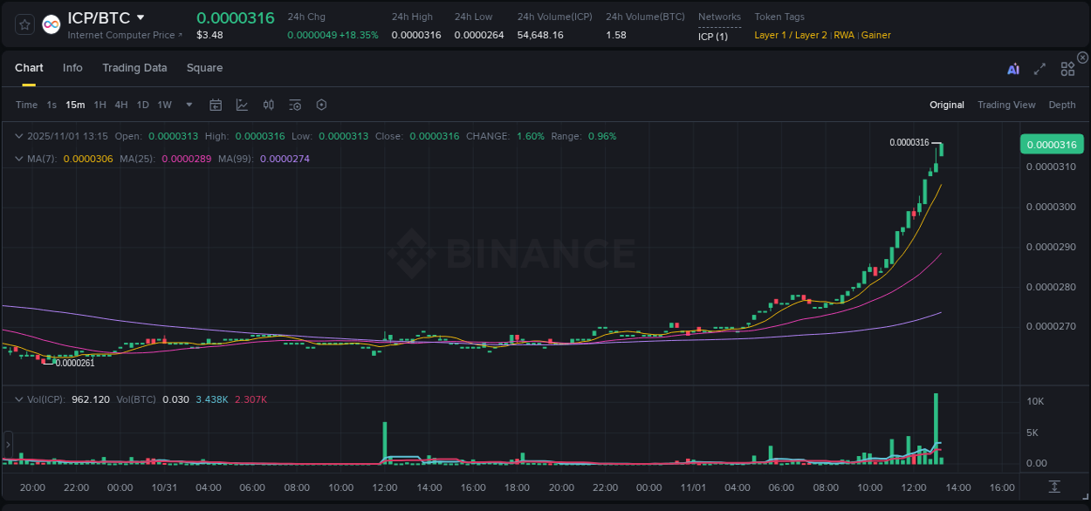Open the widgets layout icon
This screenshot has height=511, width=1091.
pos(1067,68)
